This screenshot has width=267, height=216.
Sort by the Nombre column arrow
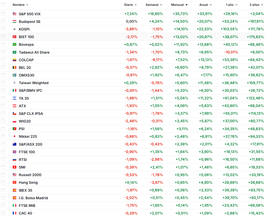[27, 5]
